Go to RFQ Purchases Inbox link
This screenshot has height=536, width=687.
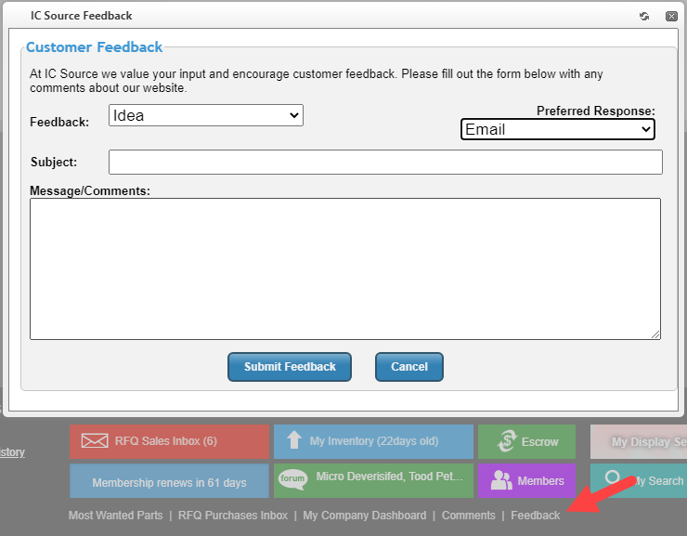pyautogui.click(x=233, y=516)
